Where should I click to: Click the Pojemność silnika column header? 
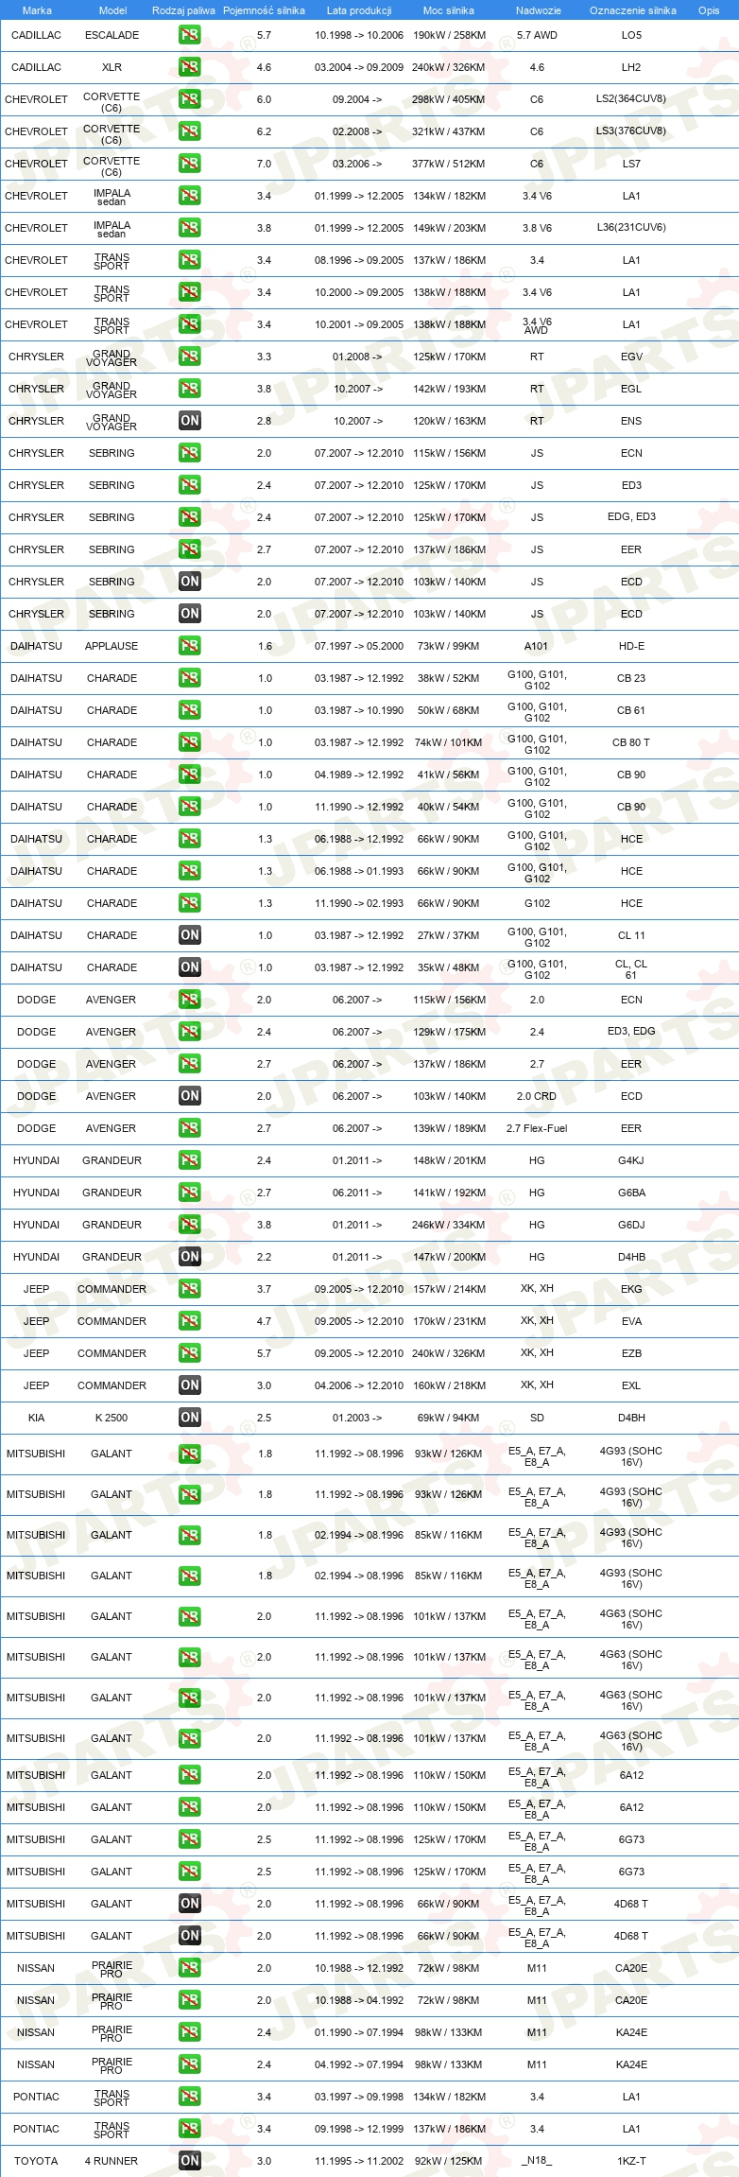pyautogui.click(x=264, y=10)
